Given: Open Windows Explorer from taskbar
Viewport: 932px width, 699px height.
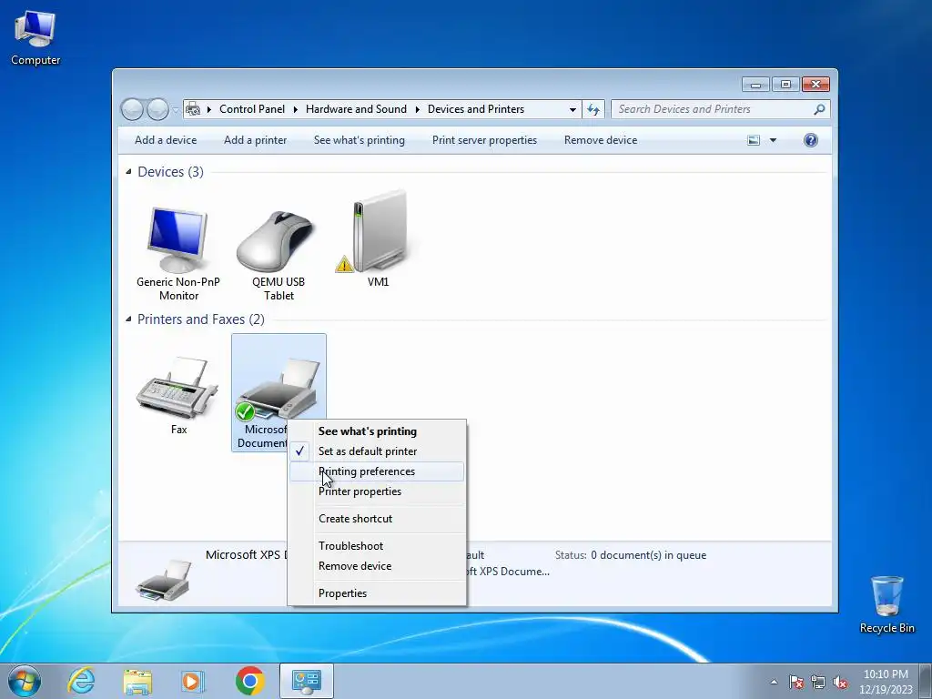Looking at the screenshot, I should 137,681.
